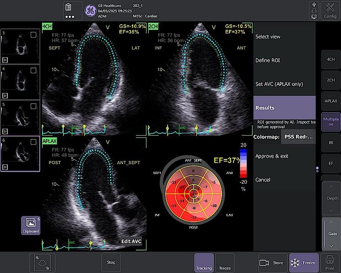This screenshot has height=273, width=341.
Task: Click the GS=-10.5% value
Action: (238, 27)
